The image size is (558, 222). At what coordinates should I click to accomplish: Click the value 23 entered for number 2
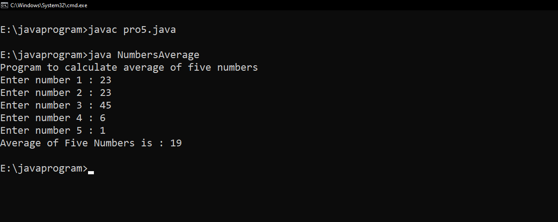(x=106, y=93)
